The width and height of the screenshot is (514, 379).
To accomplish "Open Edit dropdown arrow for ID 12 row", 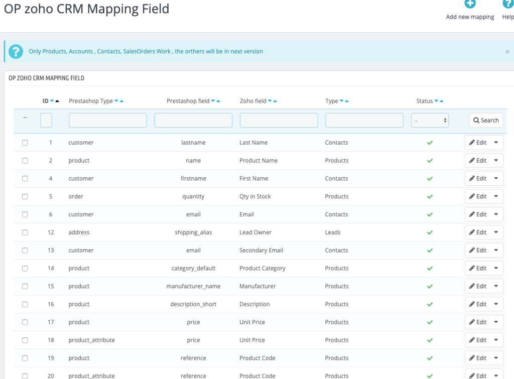I will [496, 232].
